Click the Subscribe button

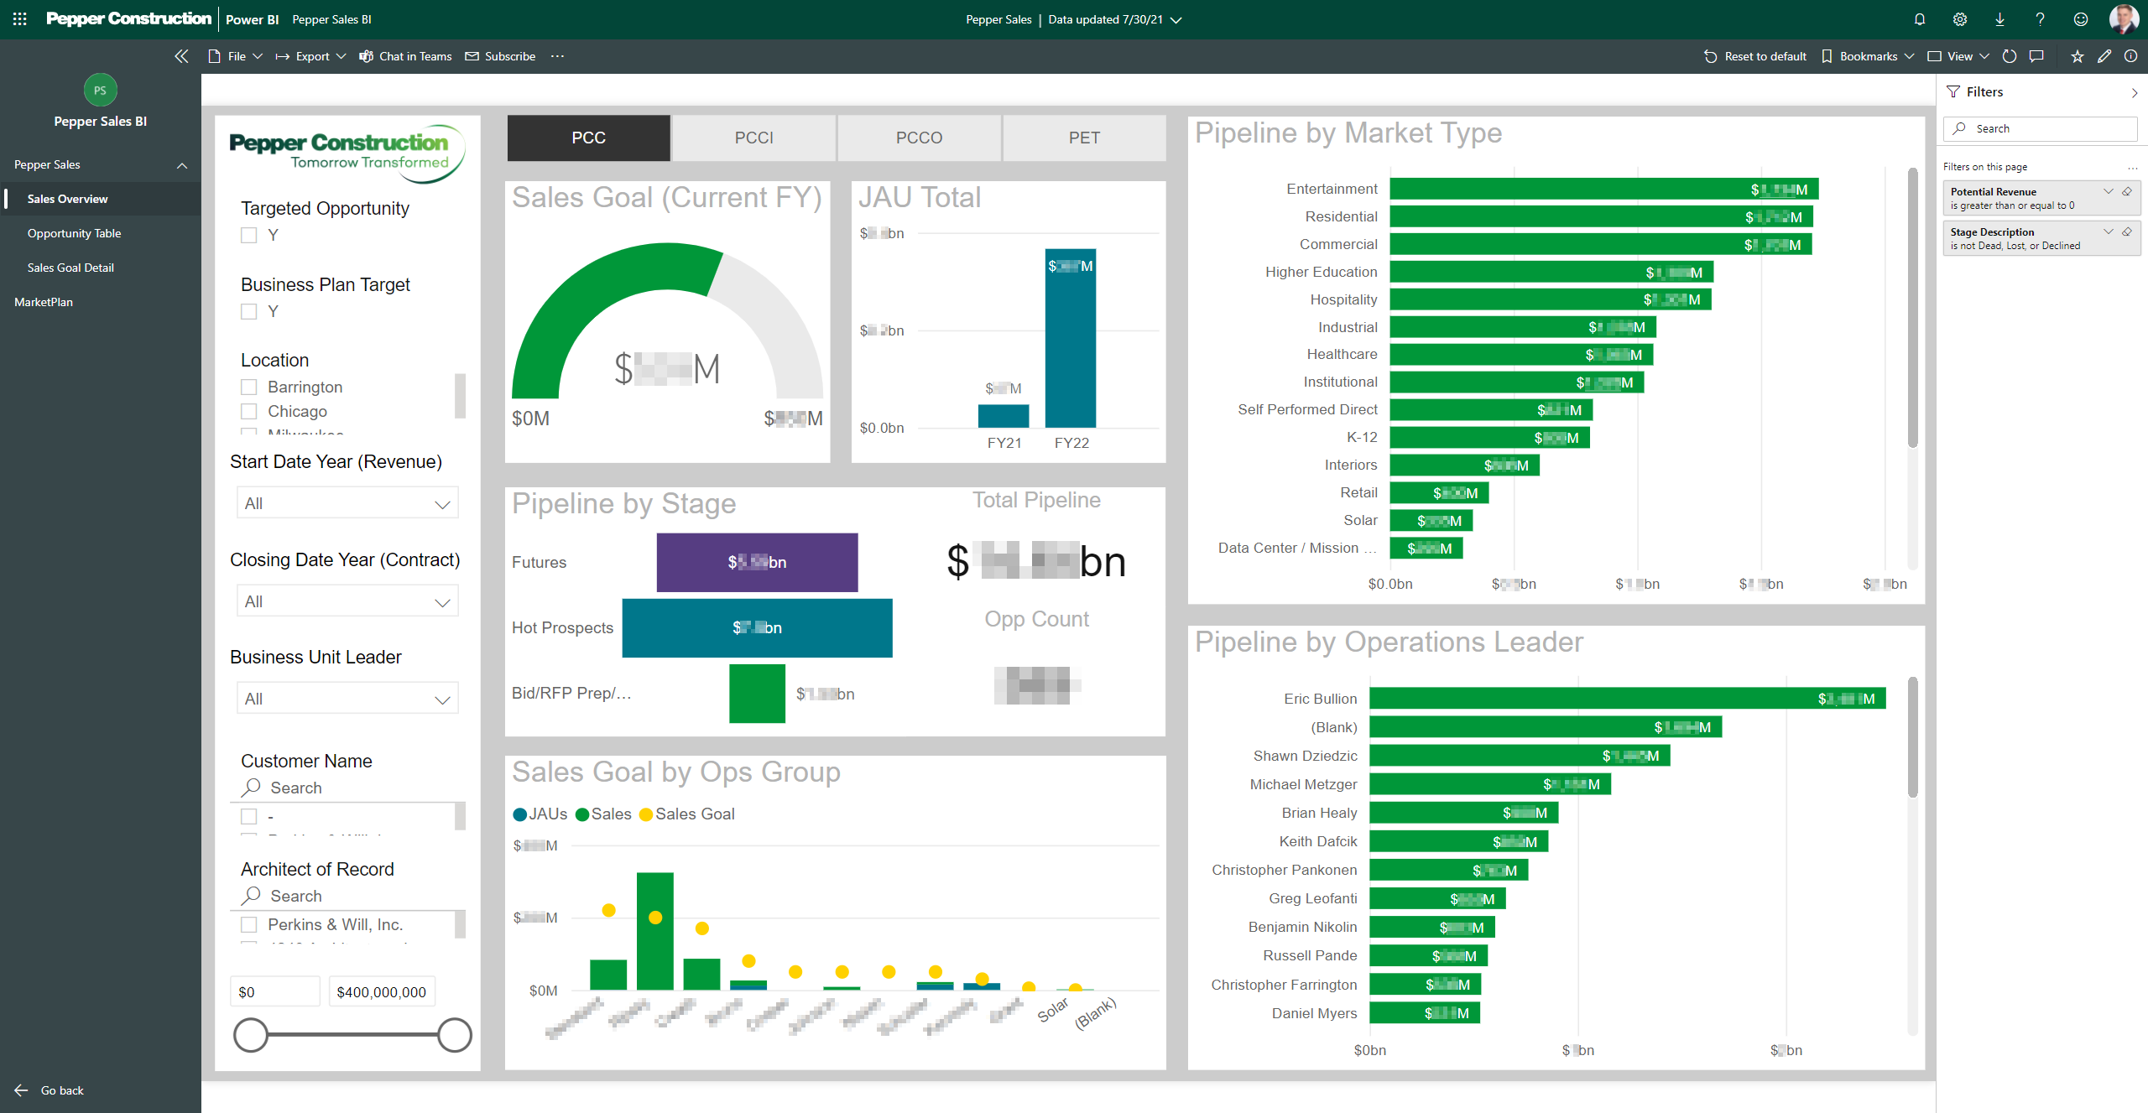point(500,56)
